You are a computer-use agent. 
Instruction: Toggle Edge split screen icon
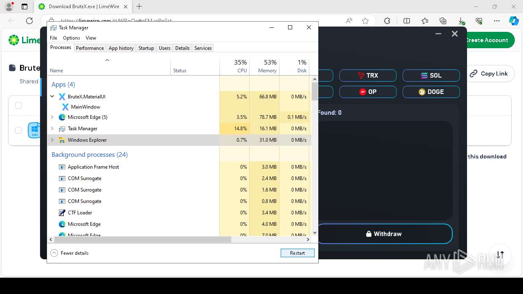click(407, 21)
